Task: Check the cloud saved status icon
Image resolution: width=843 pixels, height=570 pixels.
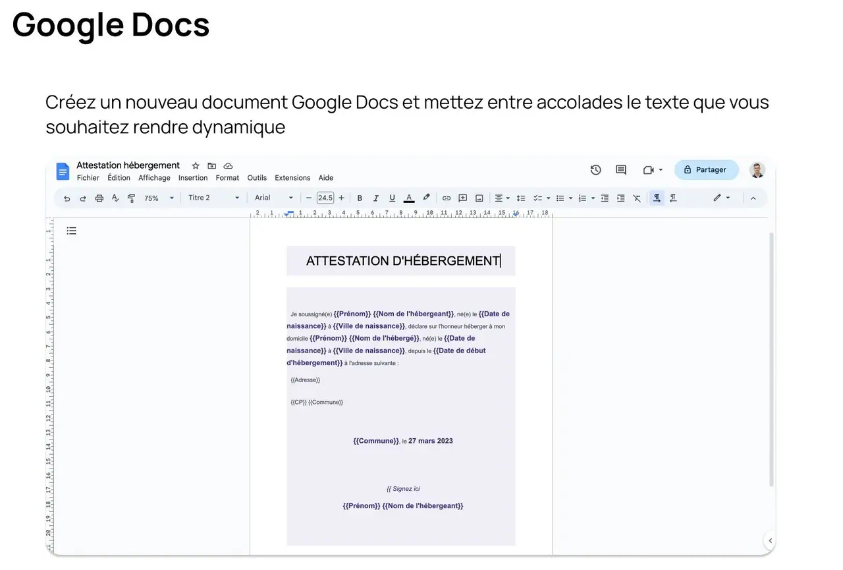Action: pos(229,166)
